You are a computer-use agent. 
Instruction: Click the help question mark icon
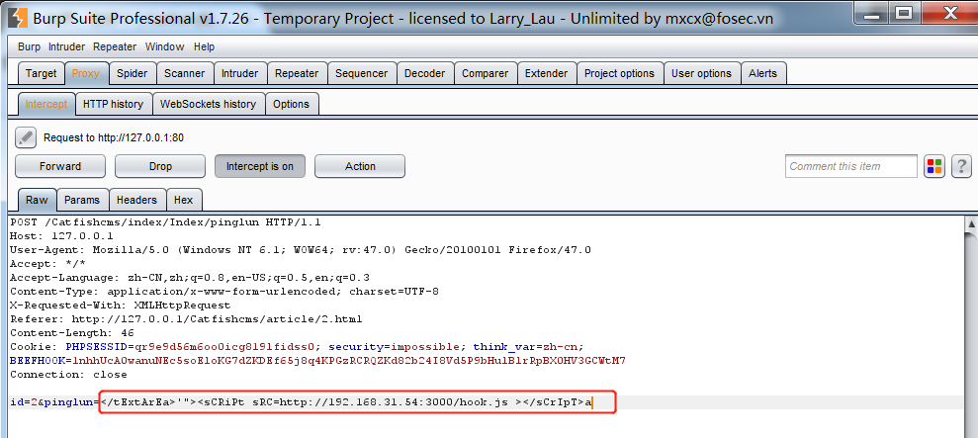click(961, 166)
